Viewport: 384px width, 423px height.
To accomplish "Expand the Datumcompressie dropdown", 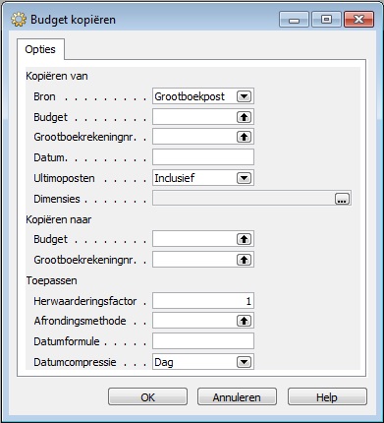I will (244, 362).
